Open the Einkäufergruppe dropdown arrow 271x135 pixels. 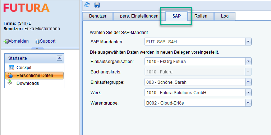tap(248, 82)
